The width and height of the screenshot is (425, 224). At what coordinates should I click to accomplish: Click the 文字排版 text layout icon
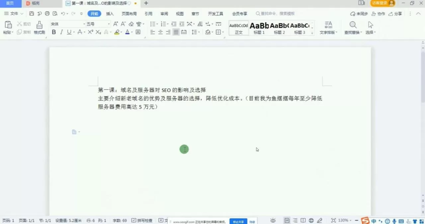[328, 28]
